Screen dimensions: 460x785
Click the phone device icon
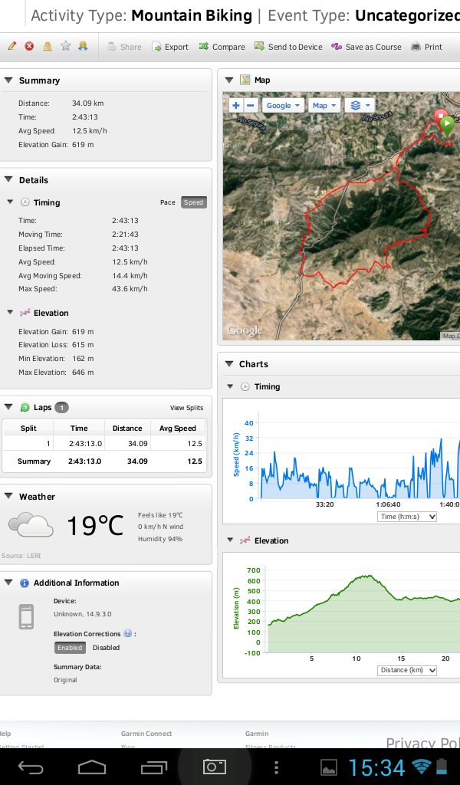(26, 616)
